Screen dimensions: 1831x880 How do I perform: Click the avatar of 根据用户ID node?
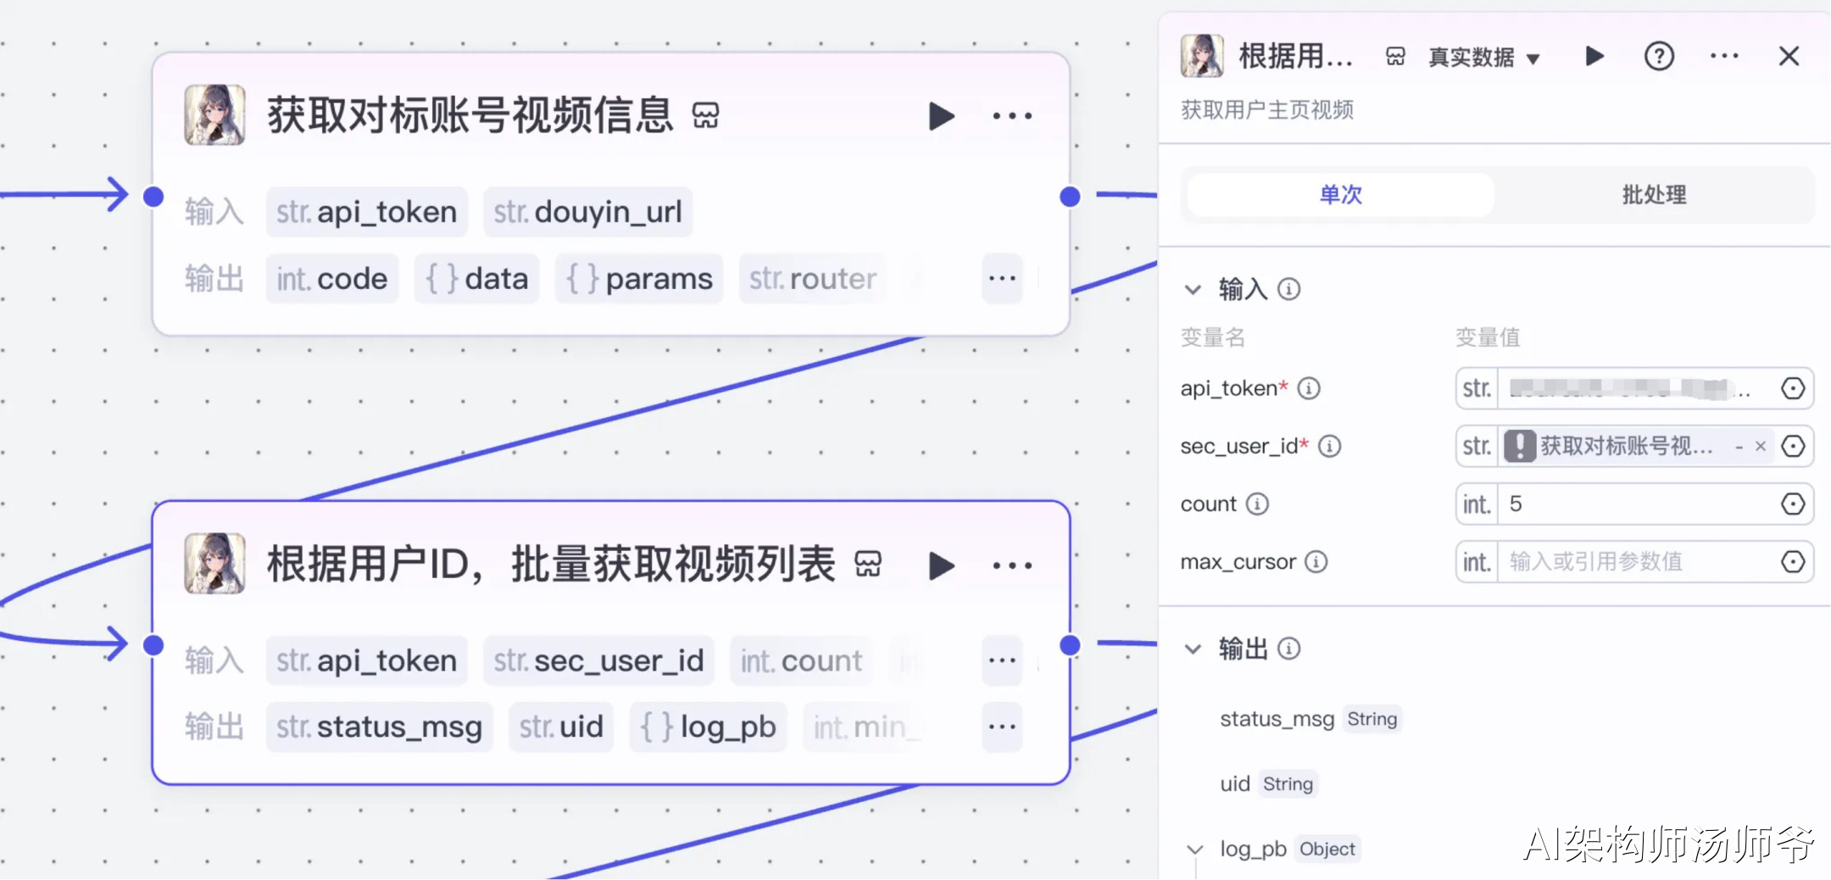215,564
